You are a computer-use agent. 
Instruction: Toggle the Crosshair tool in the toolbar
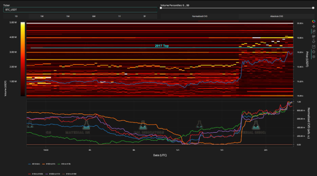tap(313, 52)
